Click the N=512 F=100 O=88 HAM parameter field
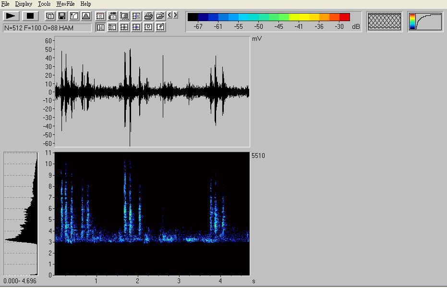Screen dimensions: 447x288 click(x=47, y=28)
